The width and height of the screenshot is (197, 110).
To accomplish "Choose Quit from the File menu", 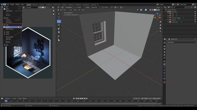I will pos(12,45).
